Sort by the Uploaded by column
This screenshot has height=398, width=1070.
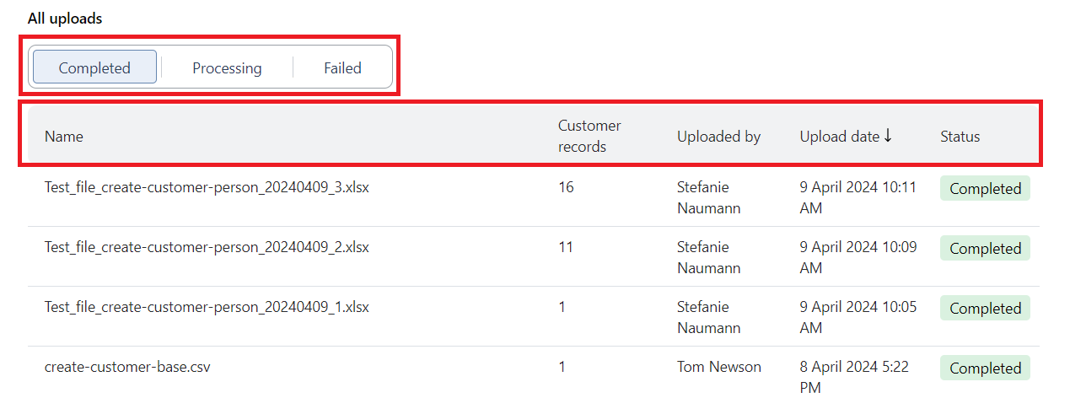pos(718,136)
